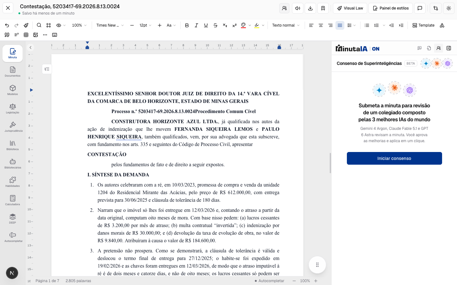Image resolution: width=457 pixels, height=285 pixels.
Task: Click the format painter brush icon
Action: coord(26,25)
